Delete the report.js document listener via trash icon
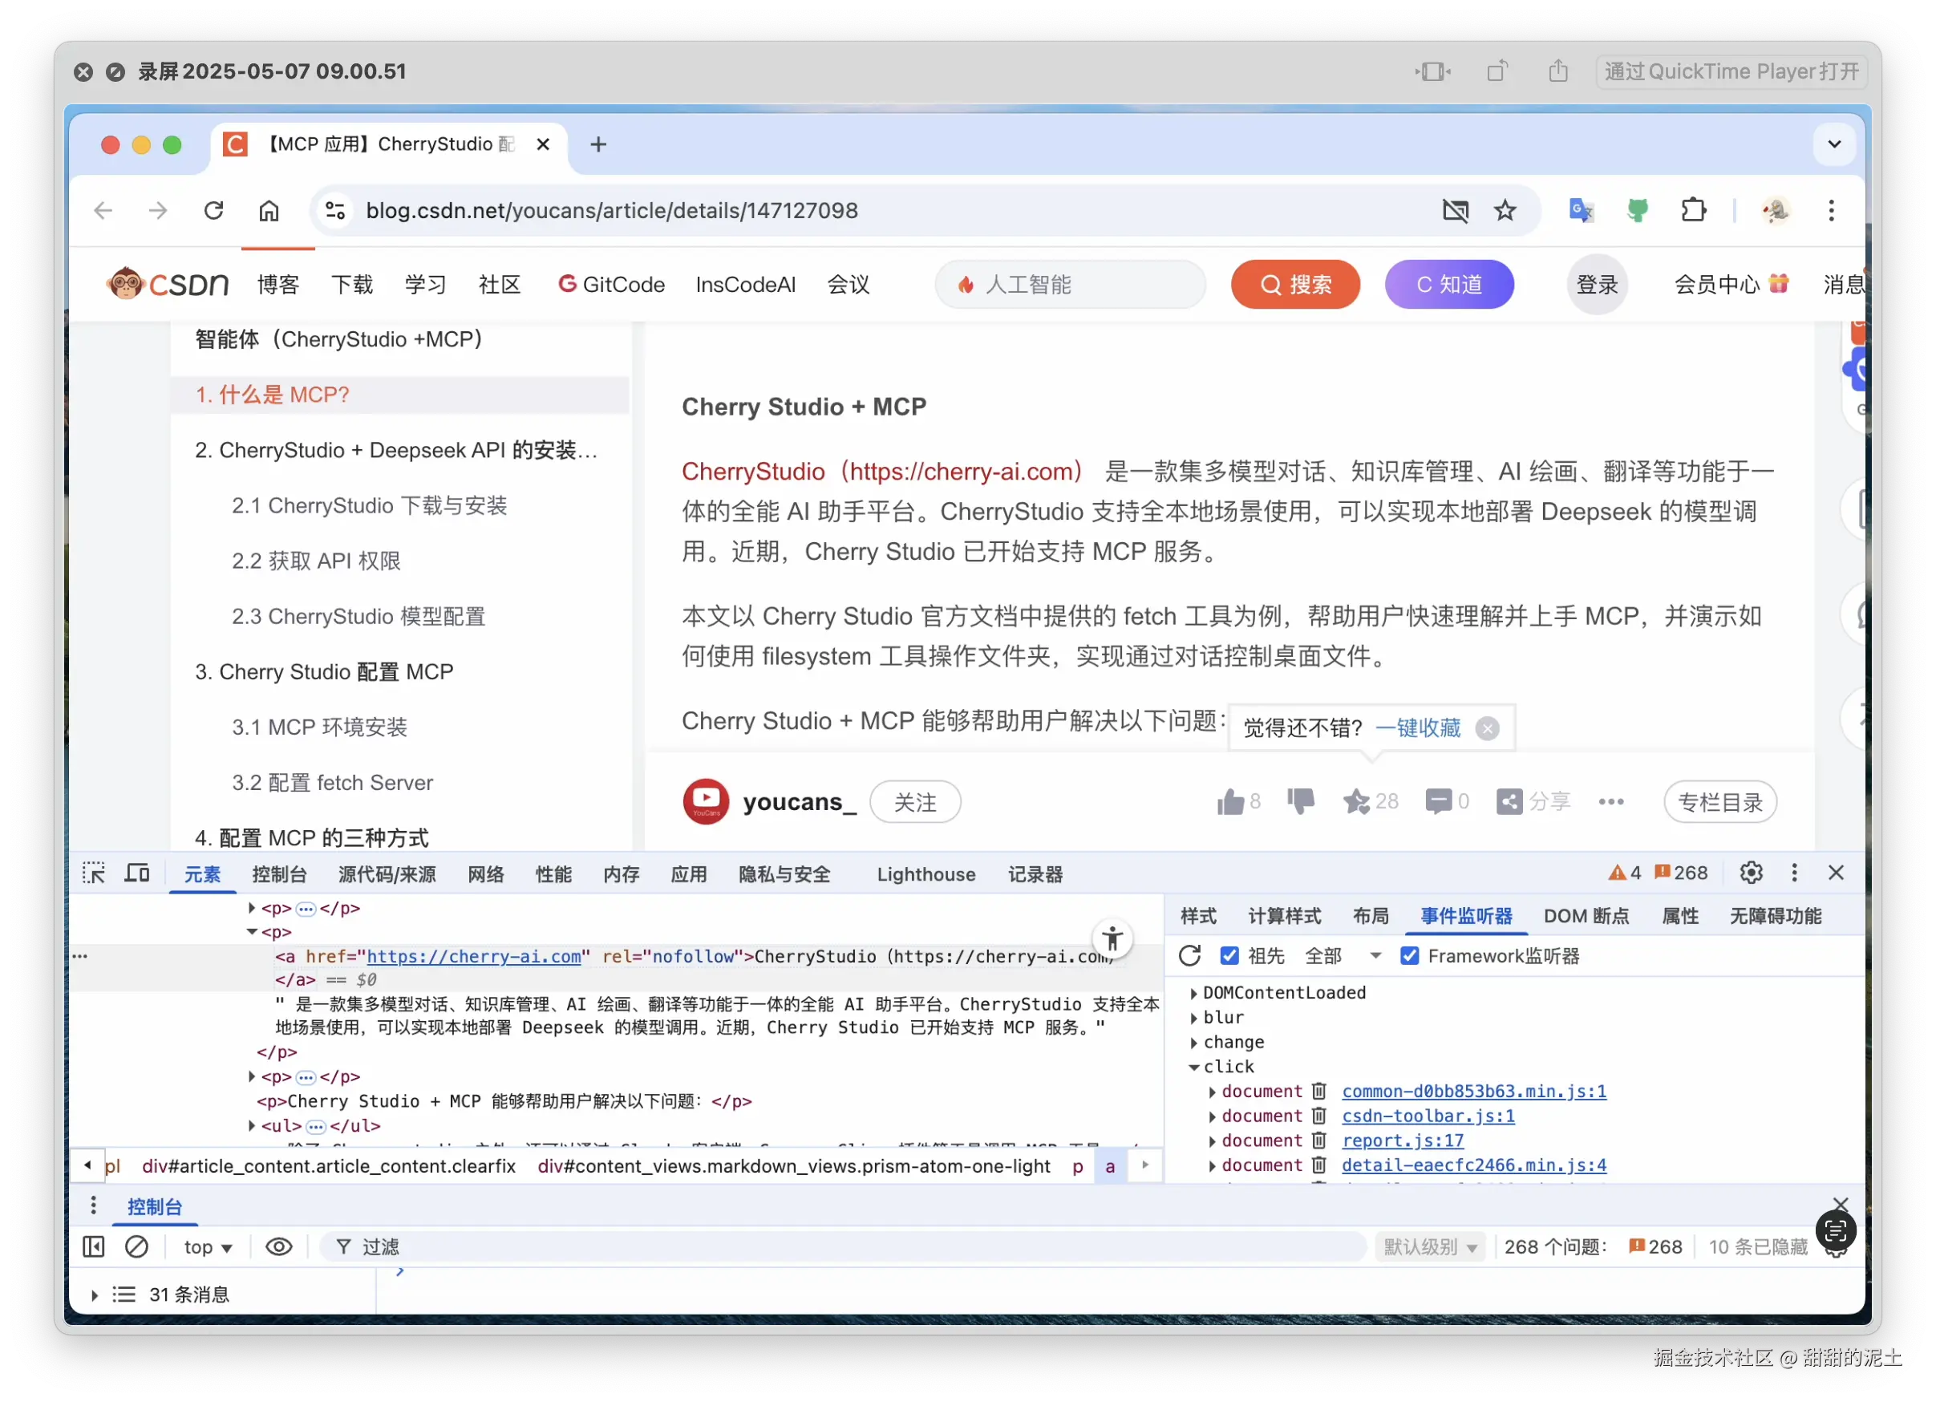 click(1320, 1141)
